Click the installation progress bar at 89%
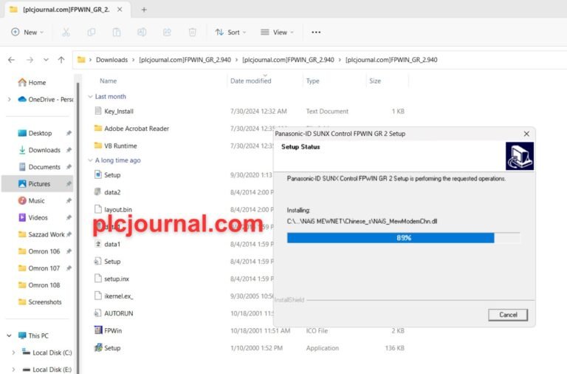This screenshot has height=374, width=567. coord(404,238)
